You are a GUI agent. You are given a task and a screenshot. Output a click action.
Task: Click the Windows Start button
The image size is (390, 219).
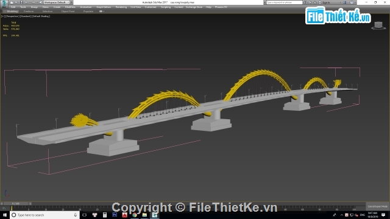click(x=5, y=215)
